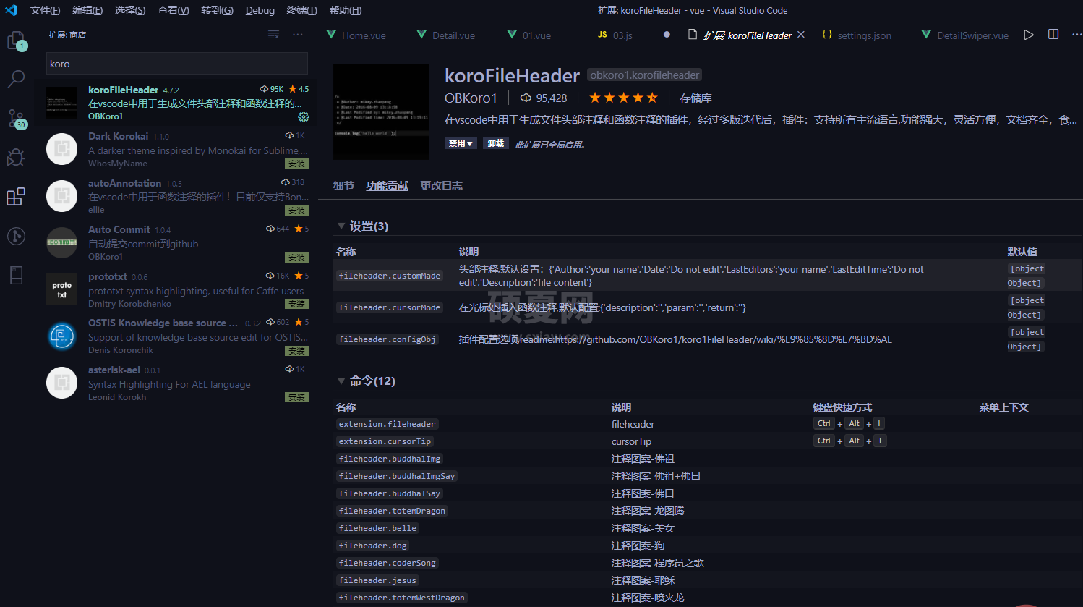1083x607 pixels.
Task: Open the 终端(T) menu
Action: tap(301, 10)
